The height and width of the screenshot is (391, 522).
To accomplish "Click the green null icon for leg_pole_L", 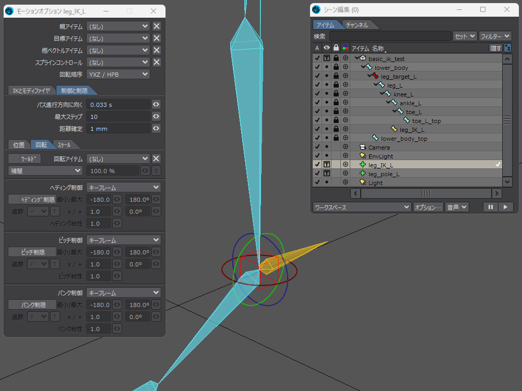I will click(362, 174).
